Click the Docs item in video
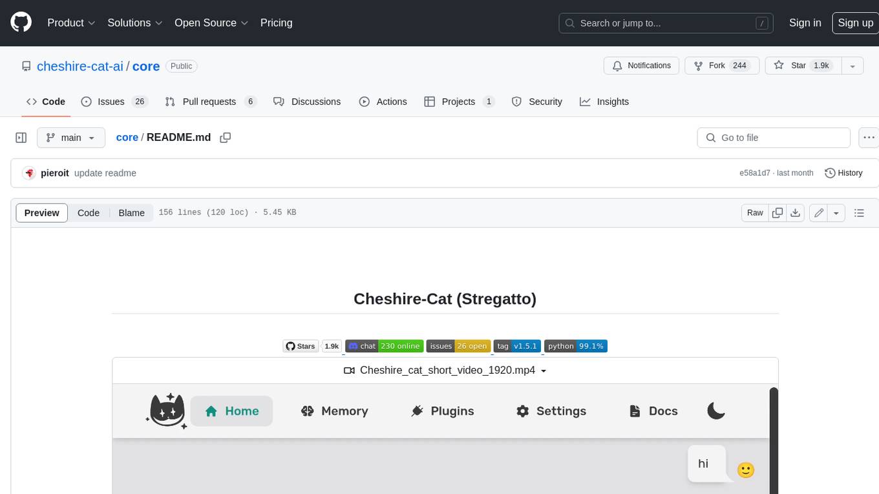Image resolution: width=879 pixels, height=494 pixels. coord(653,411)
